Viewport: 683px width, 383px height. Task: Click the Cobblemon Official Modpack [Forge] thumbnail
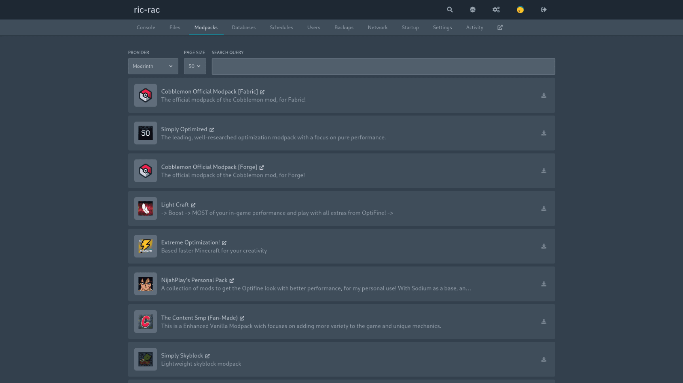(145, 170)
